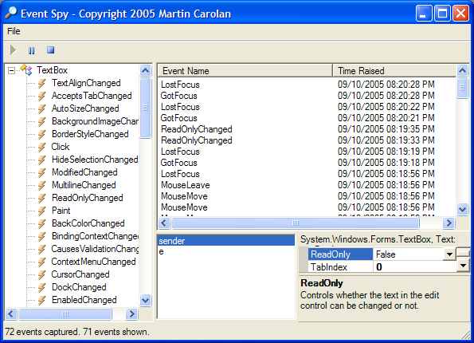Select TextAlignChanged in the tree

(86, 83)
